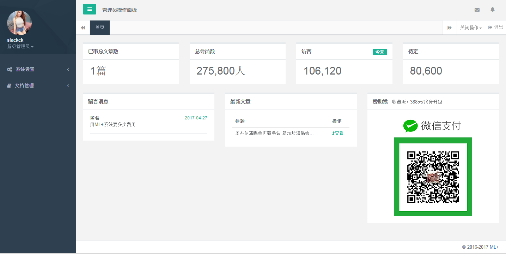Expand the 超级管理员 user dropdown
The image size is (506, 254).
click(20, 47)
